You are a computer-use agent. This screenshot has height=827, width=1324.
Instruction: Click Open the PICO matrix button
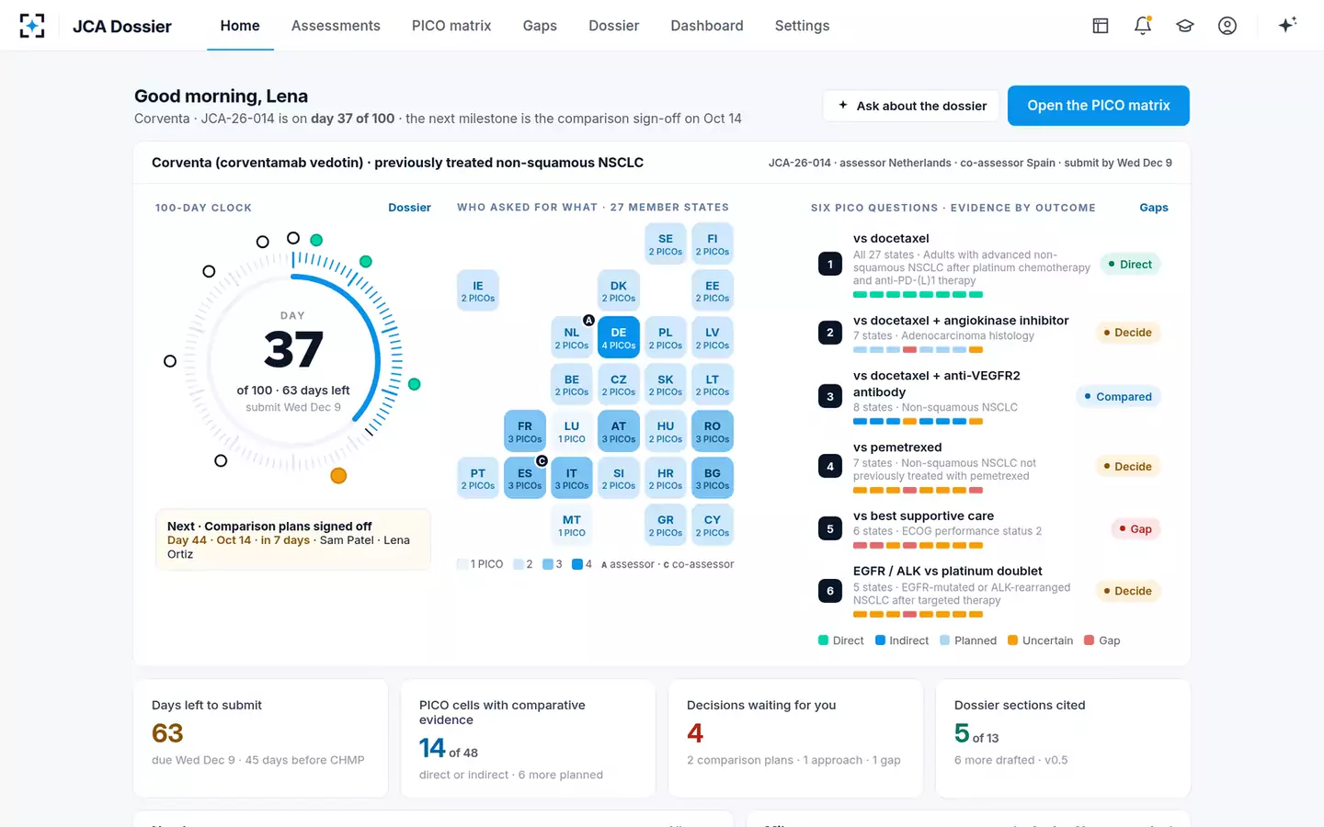[x=1099, y=106]
